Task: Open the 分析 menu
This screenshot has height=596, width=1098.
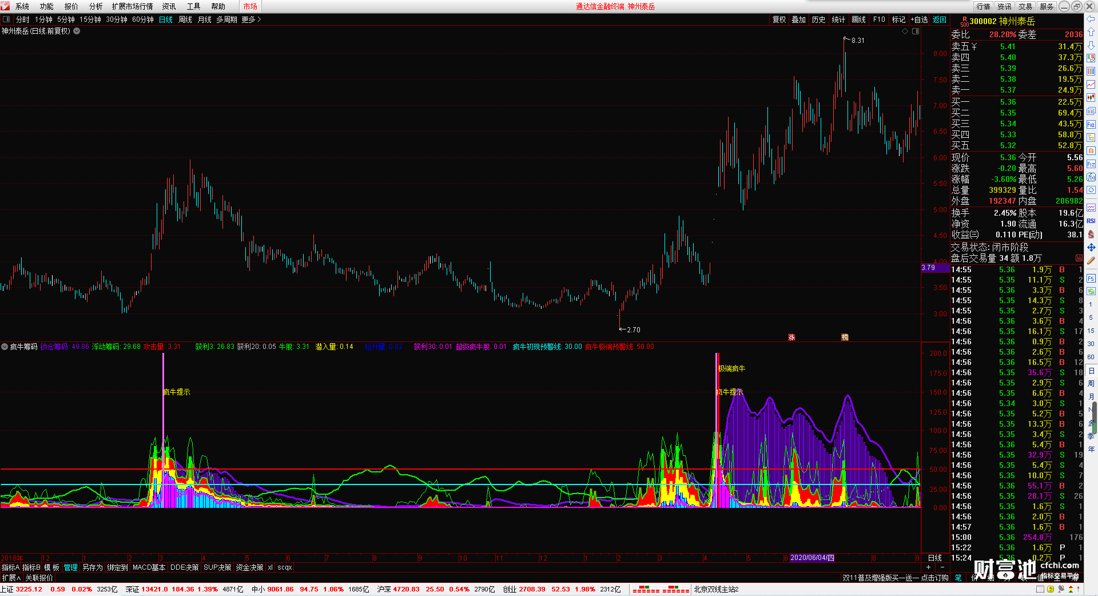Action: (96, 6)
